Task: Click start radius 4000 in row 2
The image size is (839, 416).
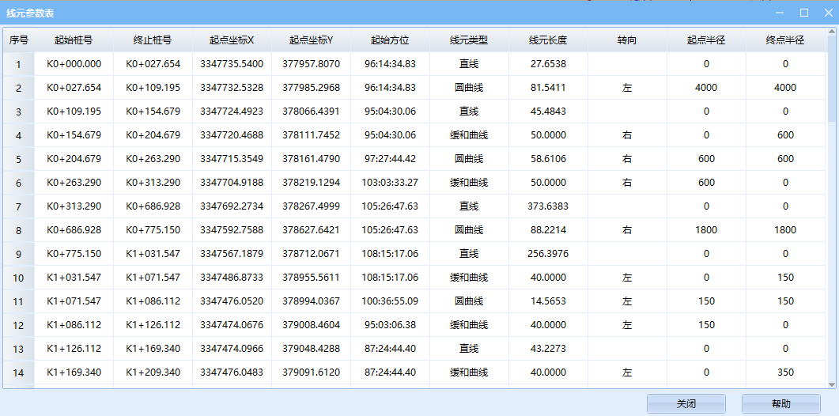Action: coord(706,88)
